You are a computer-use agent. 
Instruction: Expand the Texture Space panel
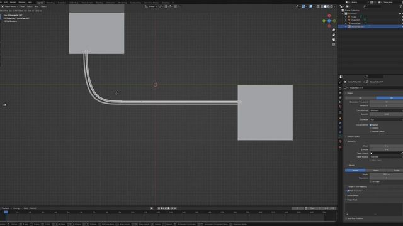point(353,137)
